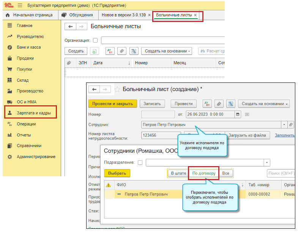Viewport: 301px width, 236px height.
Task: Click paperclip attachments icon in list toolbar
Action: pos(122,51)
